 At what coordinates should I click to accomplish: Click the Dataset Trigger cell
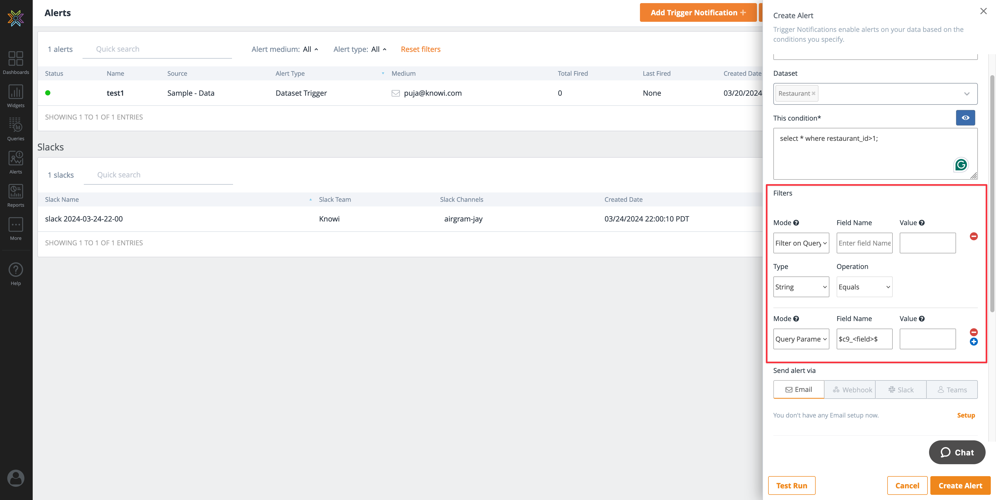(301, 93)
